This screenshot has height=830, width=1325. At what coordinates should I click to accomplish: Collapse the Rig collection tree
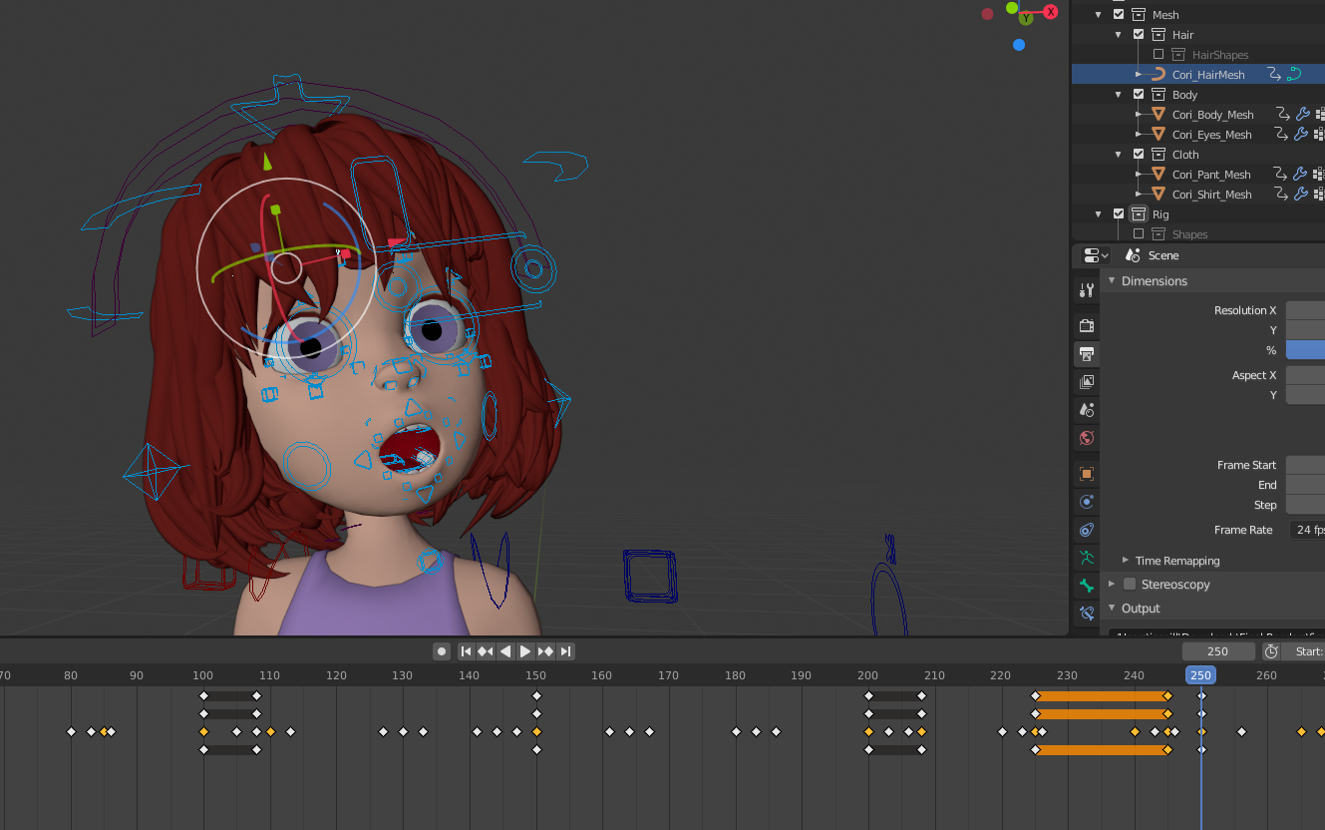[x=1099, y=213]
